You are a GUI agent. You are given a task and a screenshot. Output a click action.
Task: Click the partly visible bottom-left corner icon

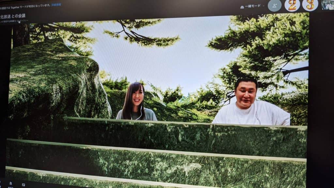[x=1, y=183]
